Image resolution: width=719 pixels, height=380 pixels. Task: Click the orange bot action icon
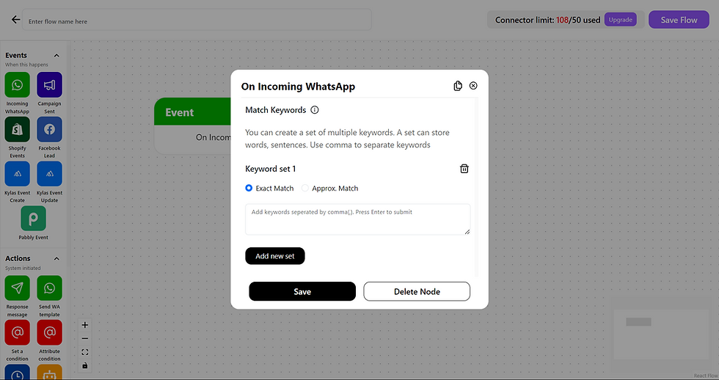click(50, 372)
